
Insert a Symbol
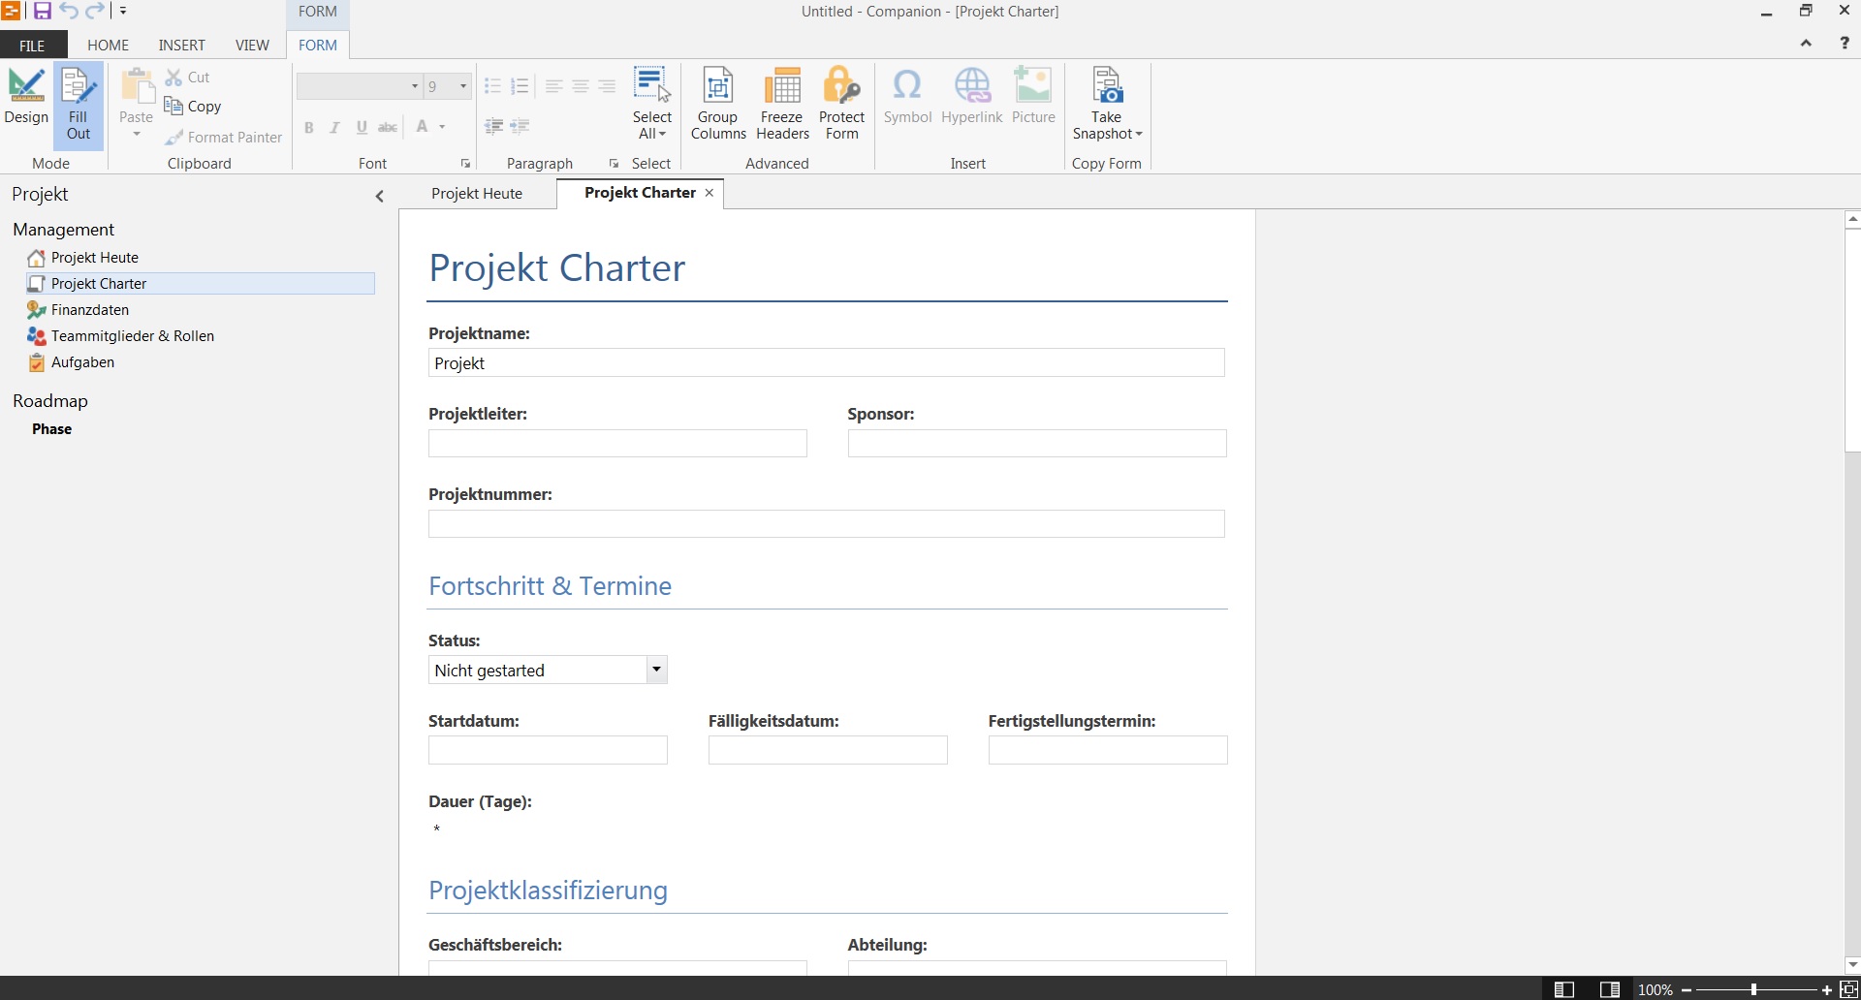click(907, 96)
